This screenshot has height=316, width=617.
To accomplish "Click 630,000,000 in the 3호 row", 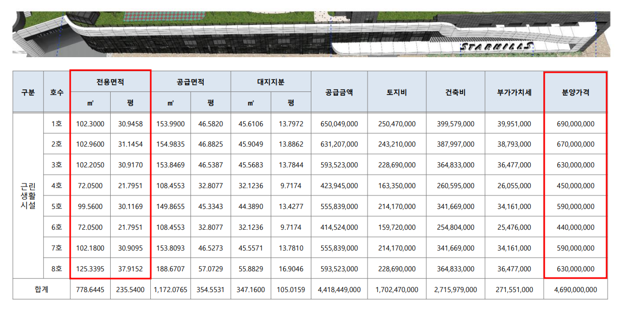I will coord(575,165).
